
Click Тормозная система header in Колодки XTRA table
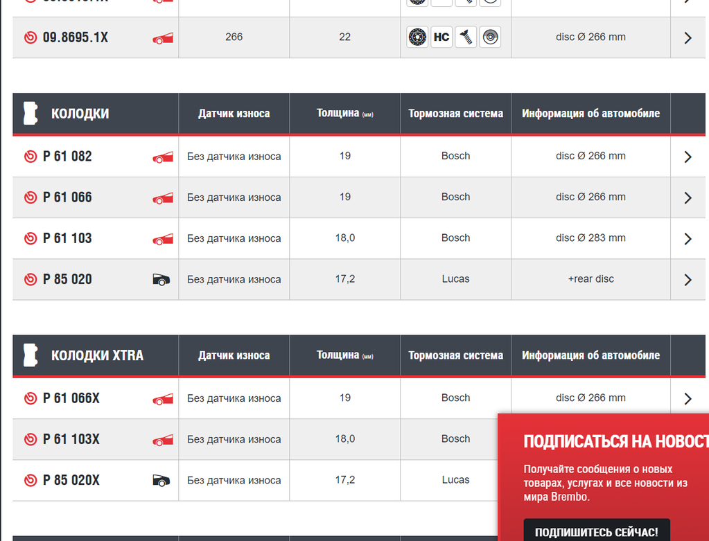(456, 355)
